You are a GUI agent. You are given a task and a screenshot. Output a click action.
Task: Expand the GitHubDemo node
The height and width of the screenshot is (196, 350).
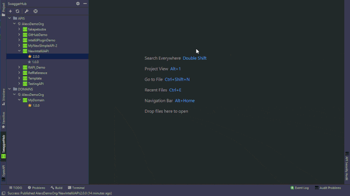point(19,34)
